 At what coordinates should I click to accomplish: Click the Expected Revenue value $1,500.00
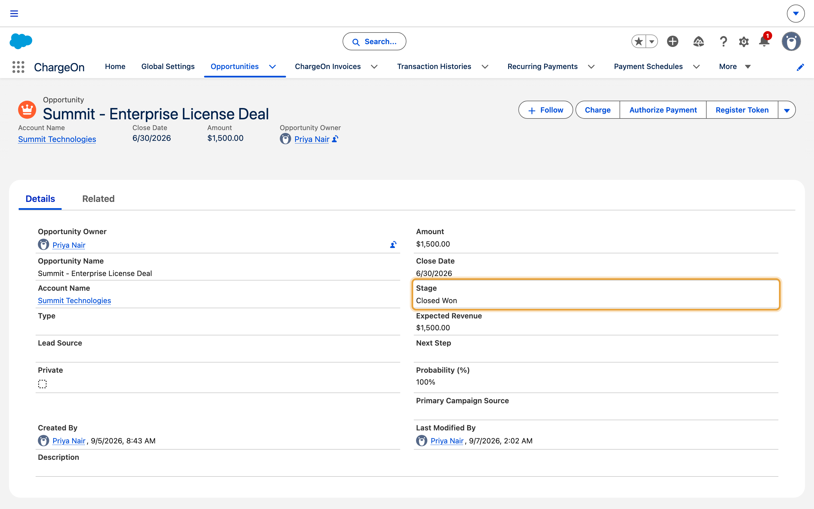click(x=433, y=327)
